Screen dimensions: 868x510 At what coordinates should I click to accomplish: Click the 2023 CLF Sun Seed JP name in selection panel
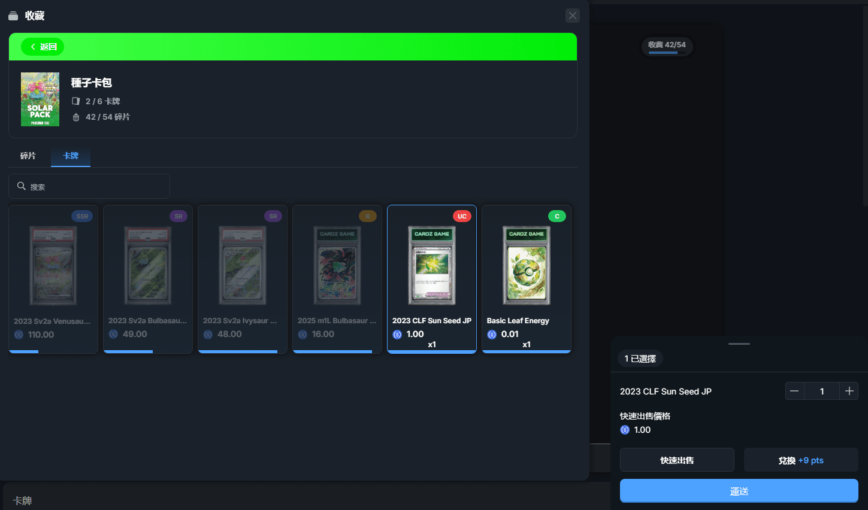coord(666,391)
